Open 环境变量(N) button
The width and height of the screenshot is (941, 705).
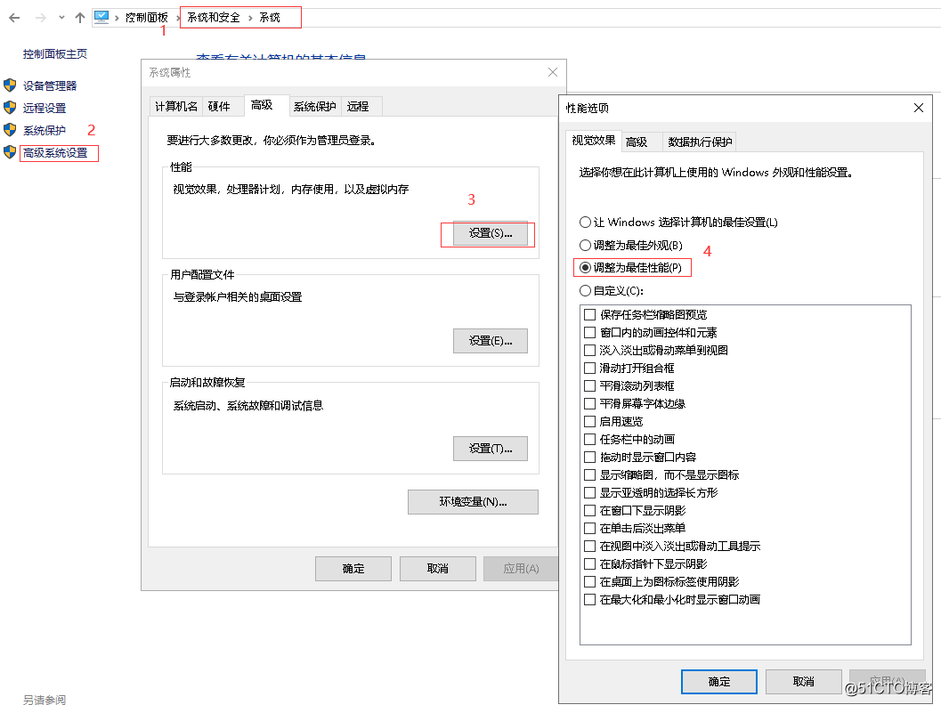473,502
